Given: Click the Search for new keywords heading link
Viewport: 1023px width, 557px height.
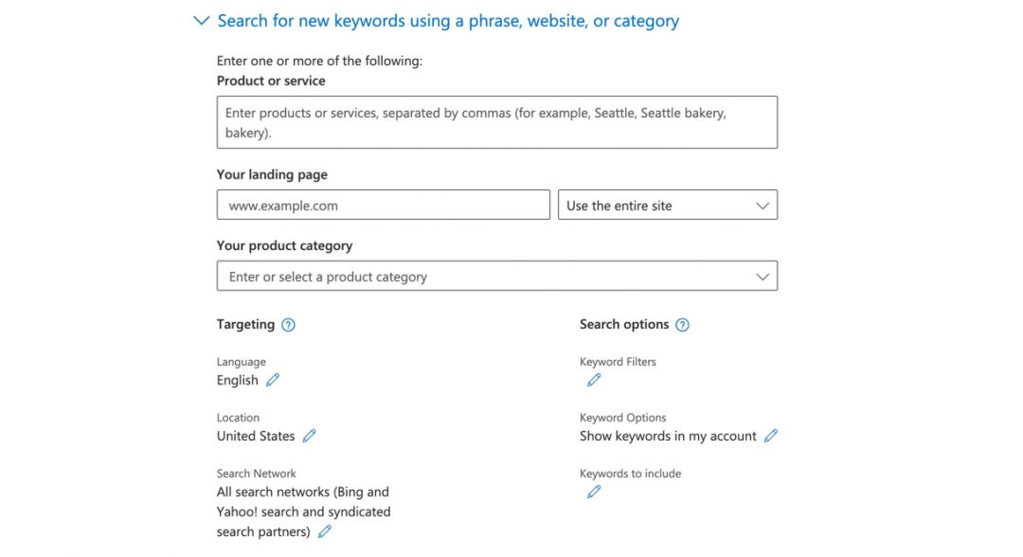Looking at the screenshot, I should coord(448,20).
